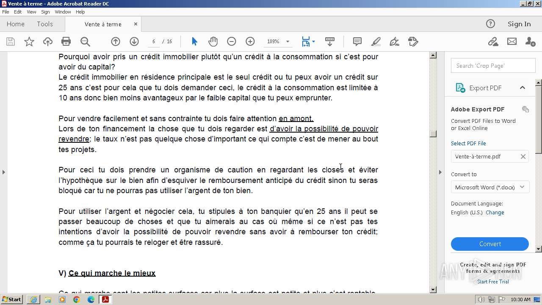Open Find text magnifier tool
This screenshot has width=542, height=305.
point(85,42)
